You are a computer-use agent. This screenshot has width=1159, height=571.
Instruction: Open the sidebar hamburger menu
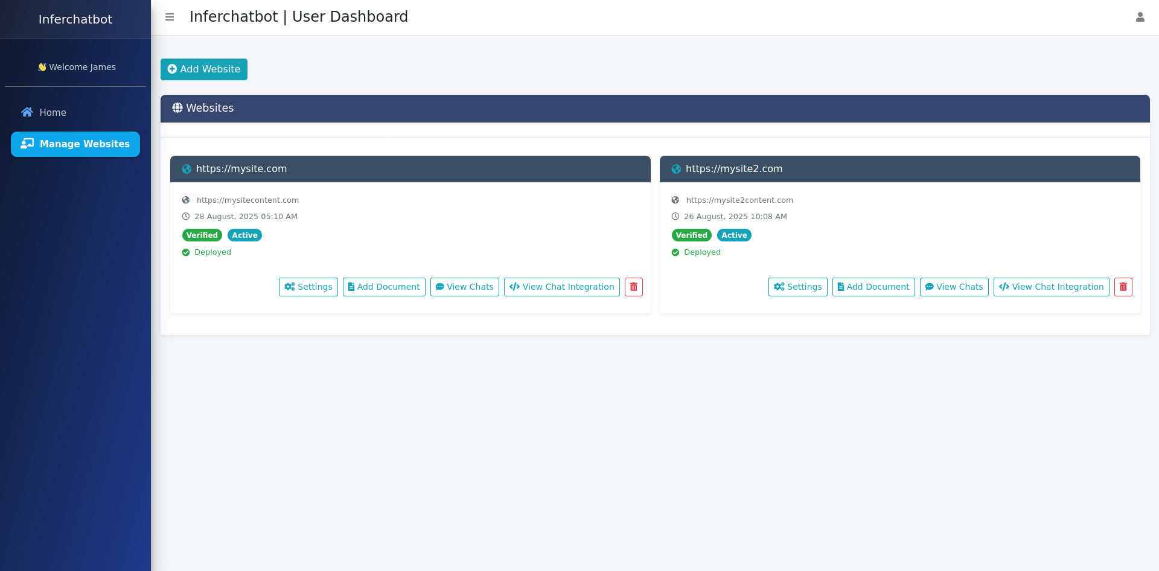(x=170, y=17)
